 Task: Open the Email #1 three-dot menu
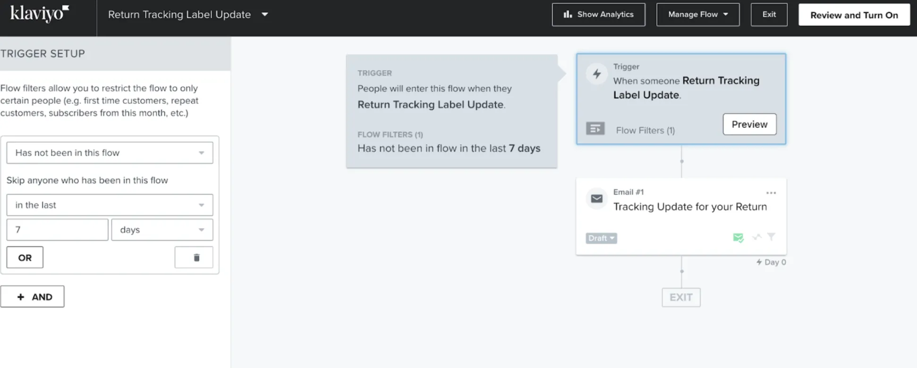pyautogui.click(x=771, y=192)
